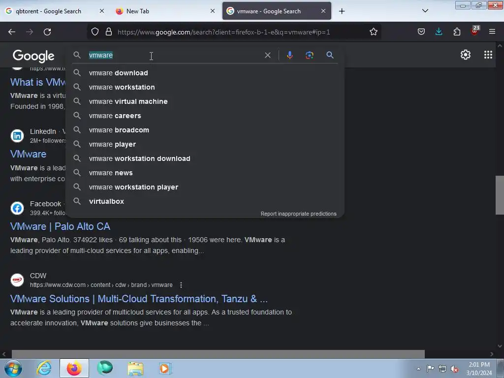This screenshot has width=504, height=378.
Task: Open the tracking protection shield icon
Action: tap(95, 32)
